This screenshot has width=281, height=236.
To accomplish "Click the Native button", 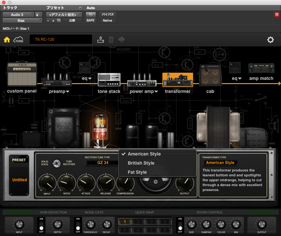I will 107,21.
